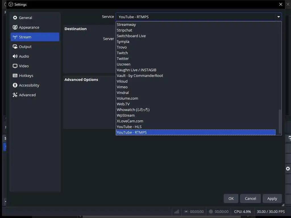Click the service list scrollbar thumb

tap(280, 121)
